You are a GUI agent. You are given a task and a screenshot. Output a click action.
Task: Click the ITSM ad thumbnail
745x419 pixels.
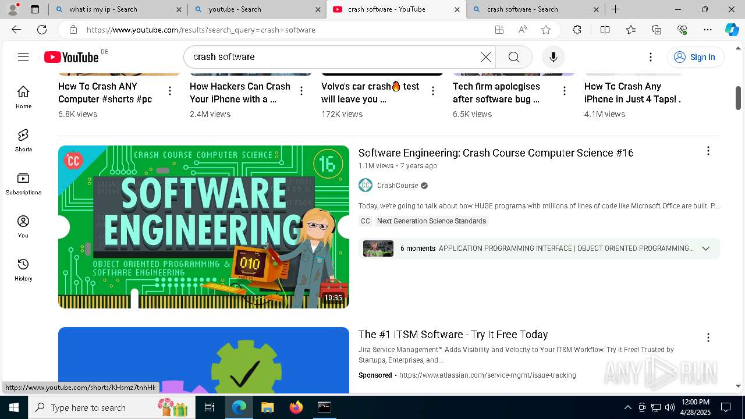[204, 361]
